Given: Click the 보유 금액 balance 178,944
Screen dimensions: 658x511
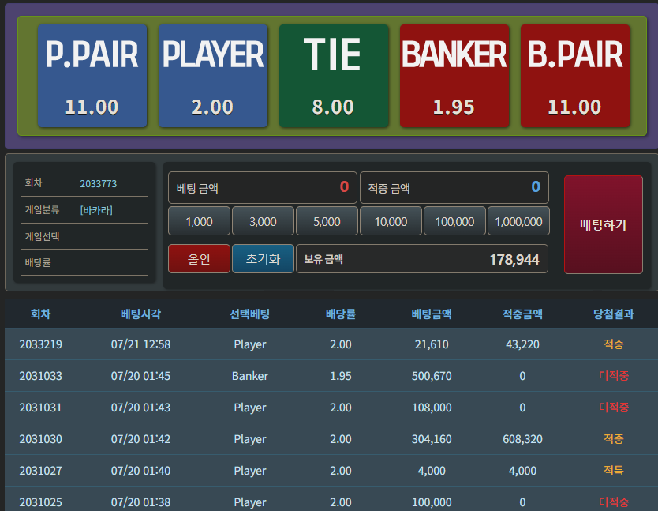Looking at the screenshot, I should point(422,259).
